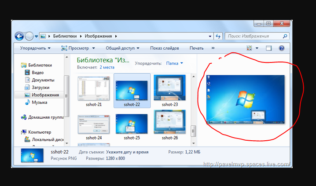Select Компьютер in navigation pane
Viewport: 316px width, 186px height.
40,132
